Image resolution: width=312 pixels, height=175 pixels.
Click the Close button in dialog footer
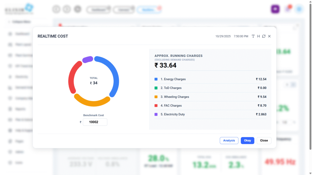click(x=264, y=141)
